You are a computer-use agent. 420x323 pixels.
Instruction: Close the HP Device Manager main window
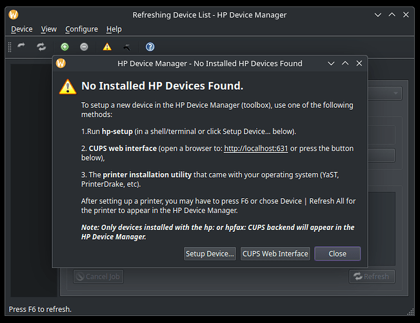406,15
